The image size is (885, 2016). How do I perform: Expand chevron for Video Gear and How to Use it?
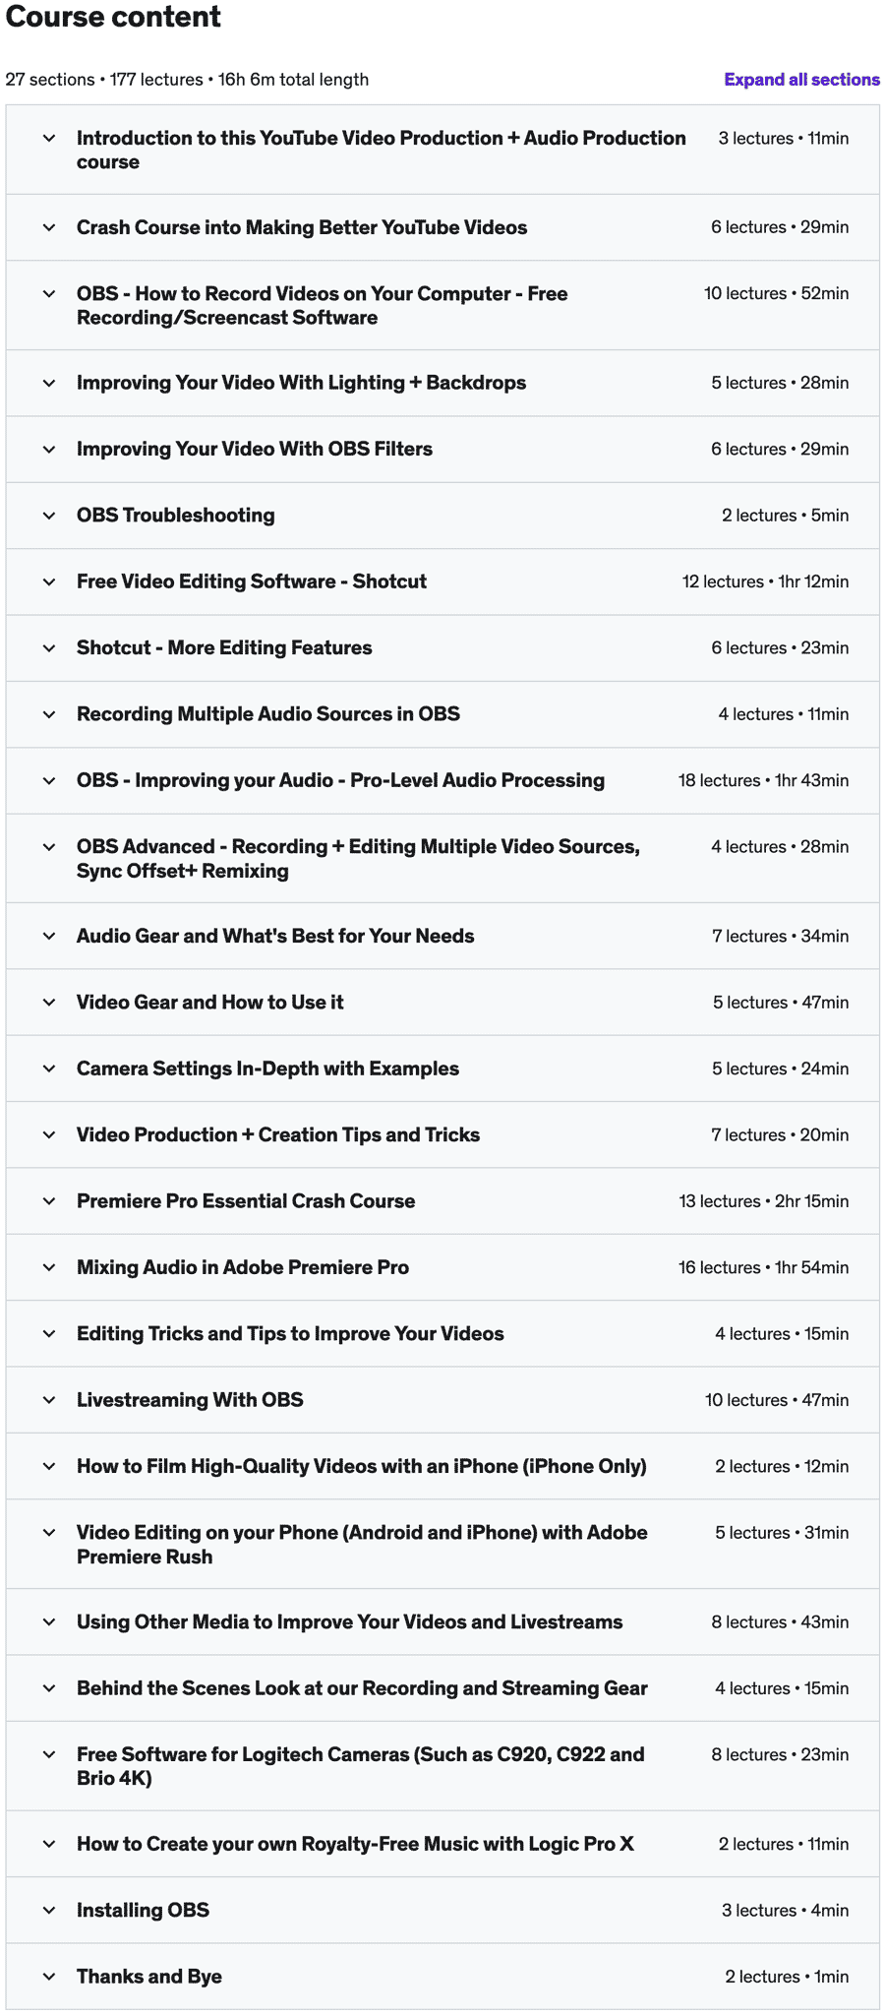[49, 1003]
